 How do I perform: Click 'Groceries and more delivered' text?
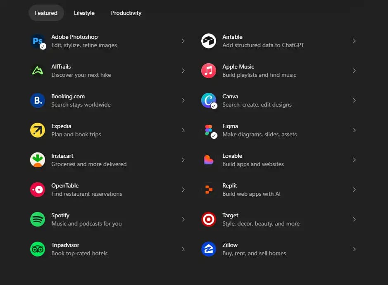pyautogui.click(x=89, y=164)
